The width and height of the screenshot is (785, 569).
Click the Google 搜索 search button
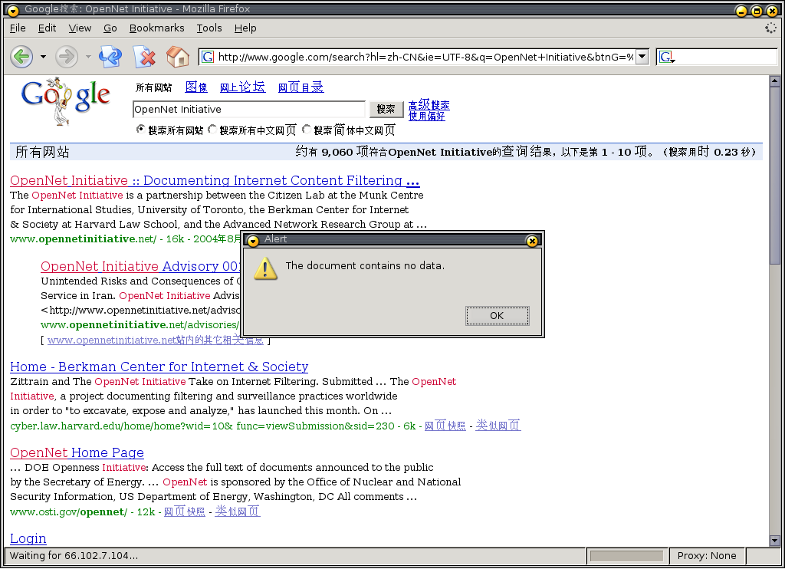coord(386,109)
